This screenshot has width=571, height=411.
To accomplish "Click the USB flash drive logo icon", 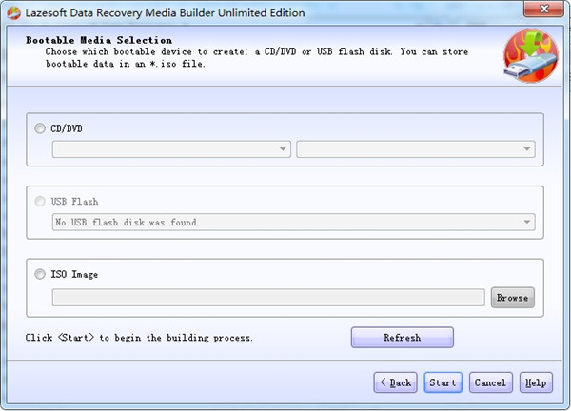I will coord(531,58).
